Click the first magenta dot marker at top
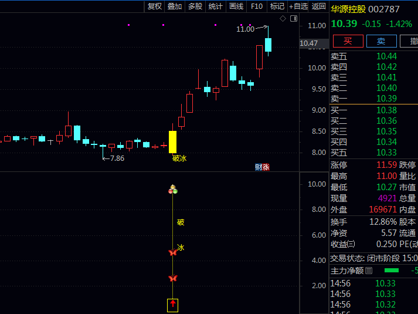The height and width of the screenshot is (314, 418). (x=129, y=25)
